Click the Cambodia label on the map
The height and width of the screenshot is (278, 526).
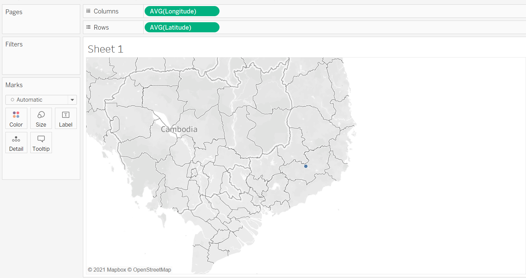[179, 129]
